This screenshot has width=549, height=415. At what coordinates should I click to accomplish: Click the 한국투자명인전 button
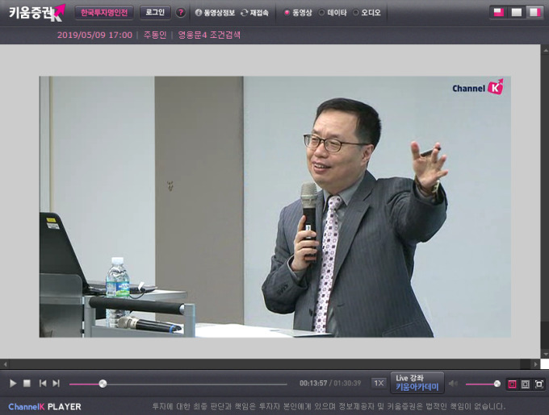point(104,13)
